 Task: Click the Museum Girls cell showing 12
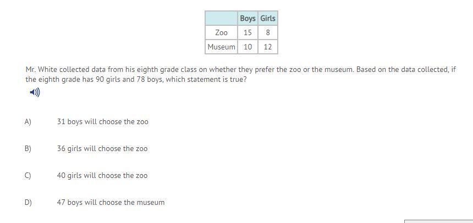tap(268, 47)
